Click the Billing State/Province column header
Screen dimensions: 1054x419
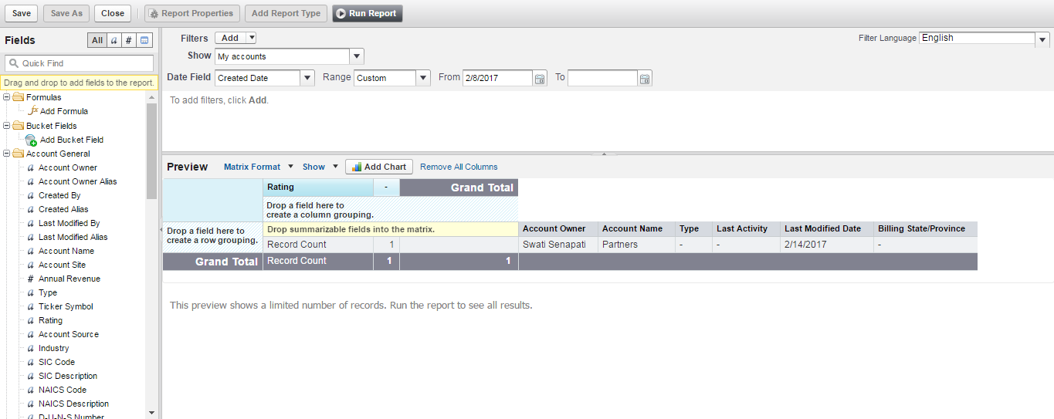pyautogui.click(x=925, y=229)
